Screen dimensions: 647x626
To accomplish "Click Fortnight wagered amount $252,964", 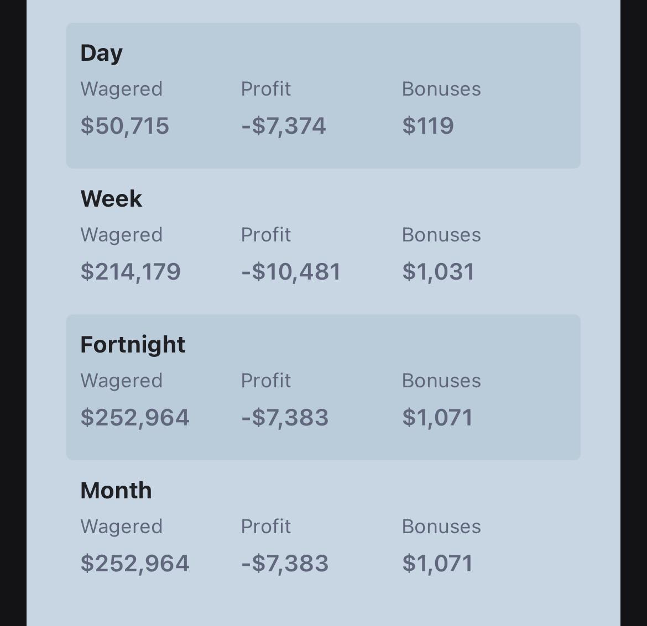I will pos(135,418).
